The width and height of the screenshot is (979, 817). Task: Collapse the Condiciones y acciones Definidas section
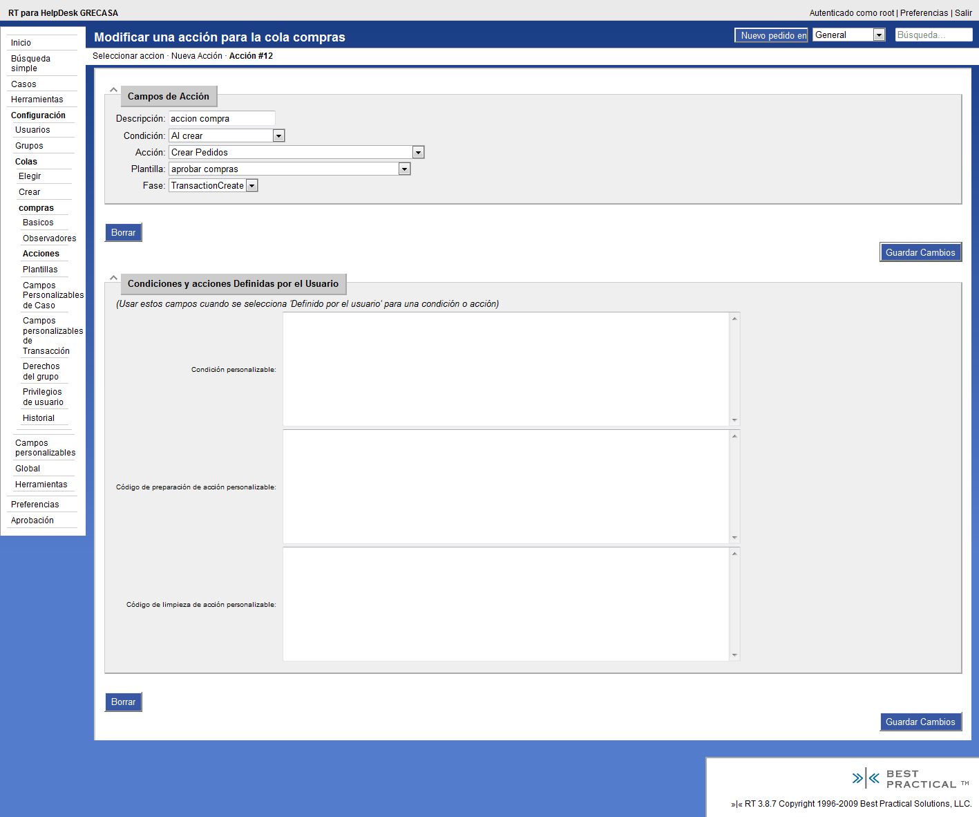(113, 278)
